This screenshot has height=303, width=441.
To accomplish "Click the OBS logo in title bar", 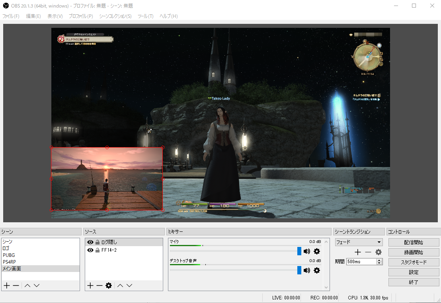I will pos(6,6).
